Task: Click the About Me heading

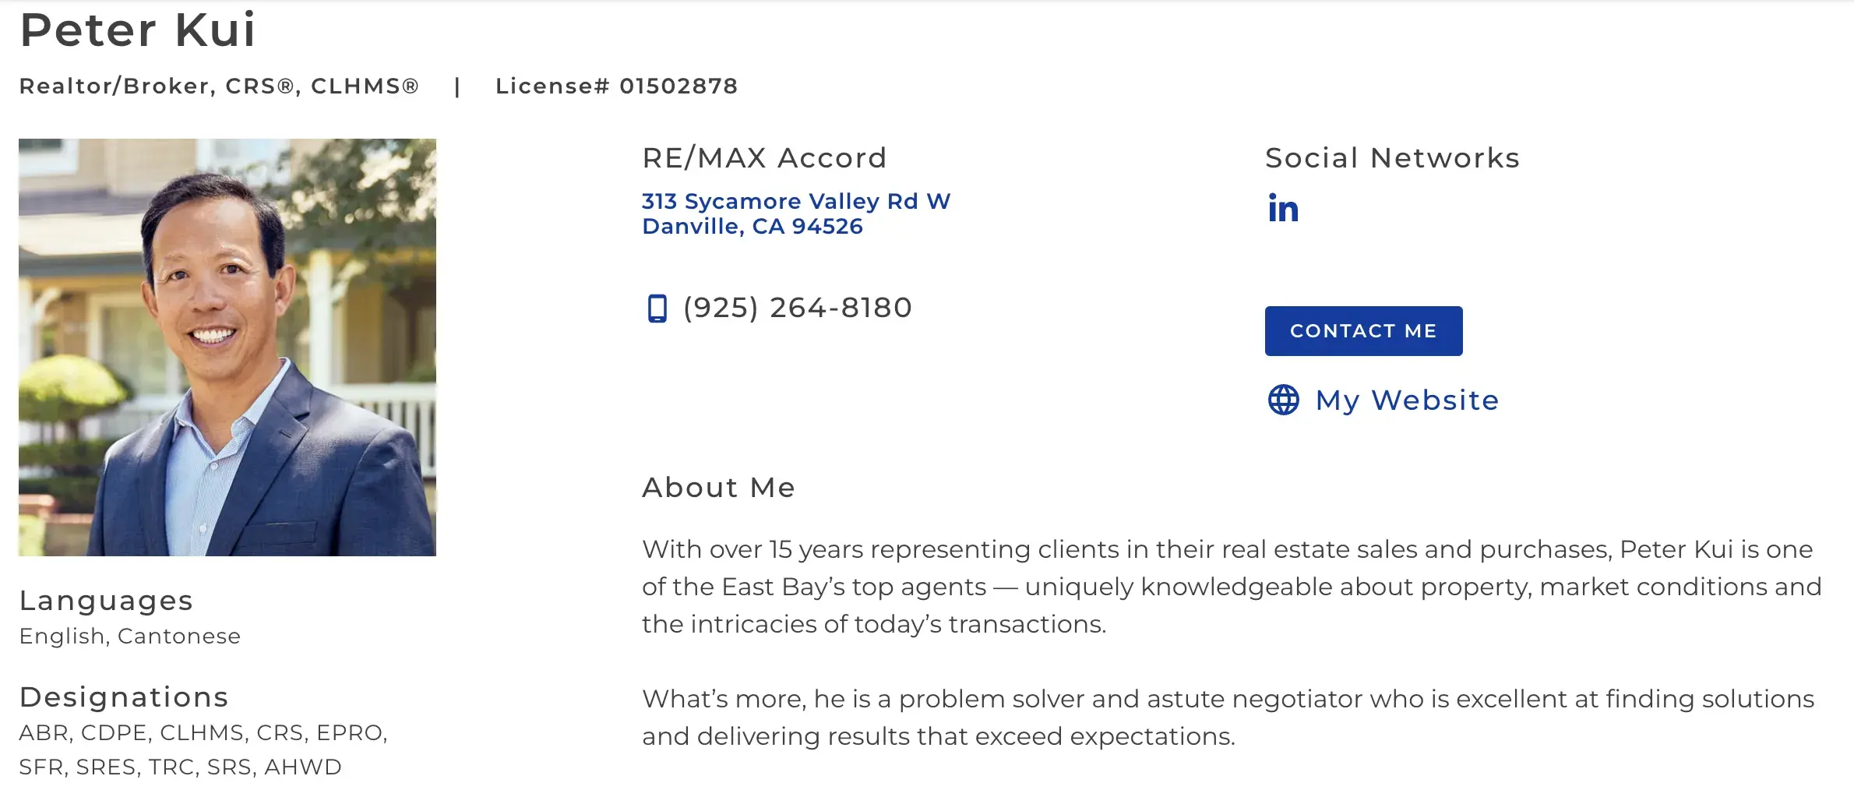Action: coord(718,488)
